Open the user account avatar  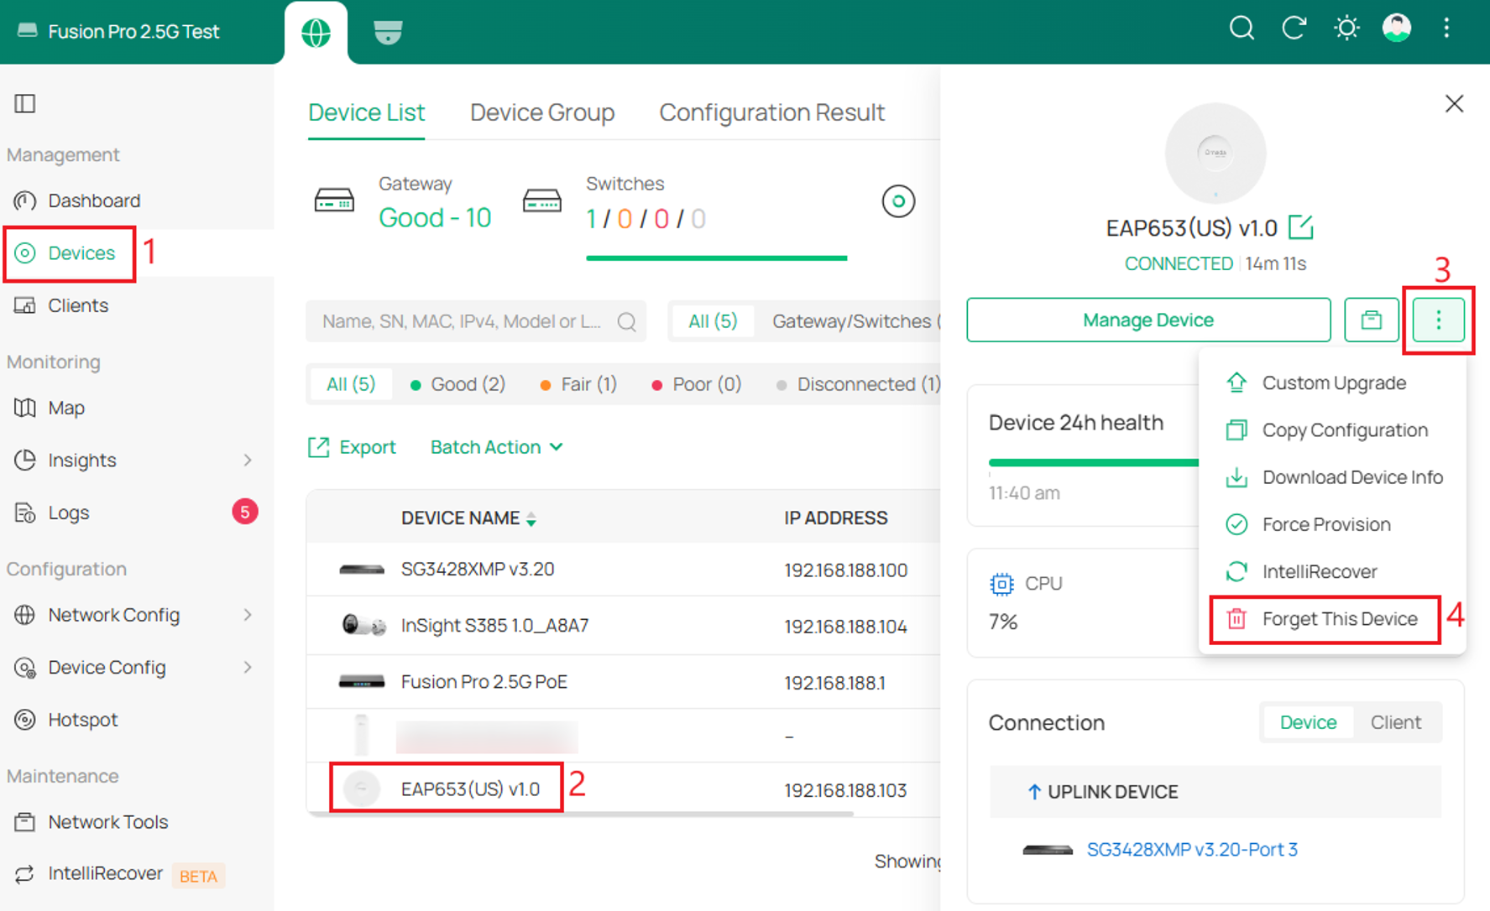(1397, 29)
